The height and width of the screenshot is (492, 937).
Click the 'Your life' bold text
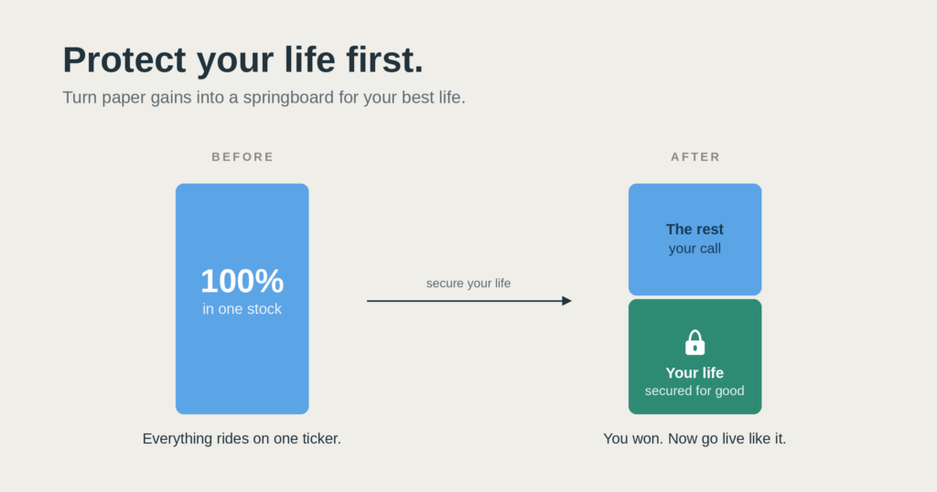(x=695, y=372)
